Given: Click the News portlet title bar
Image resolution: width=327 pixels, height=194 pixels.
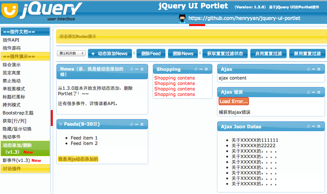Looking at the screenshot, I should (102, 72).
